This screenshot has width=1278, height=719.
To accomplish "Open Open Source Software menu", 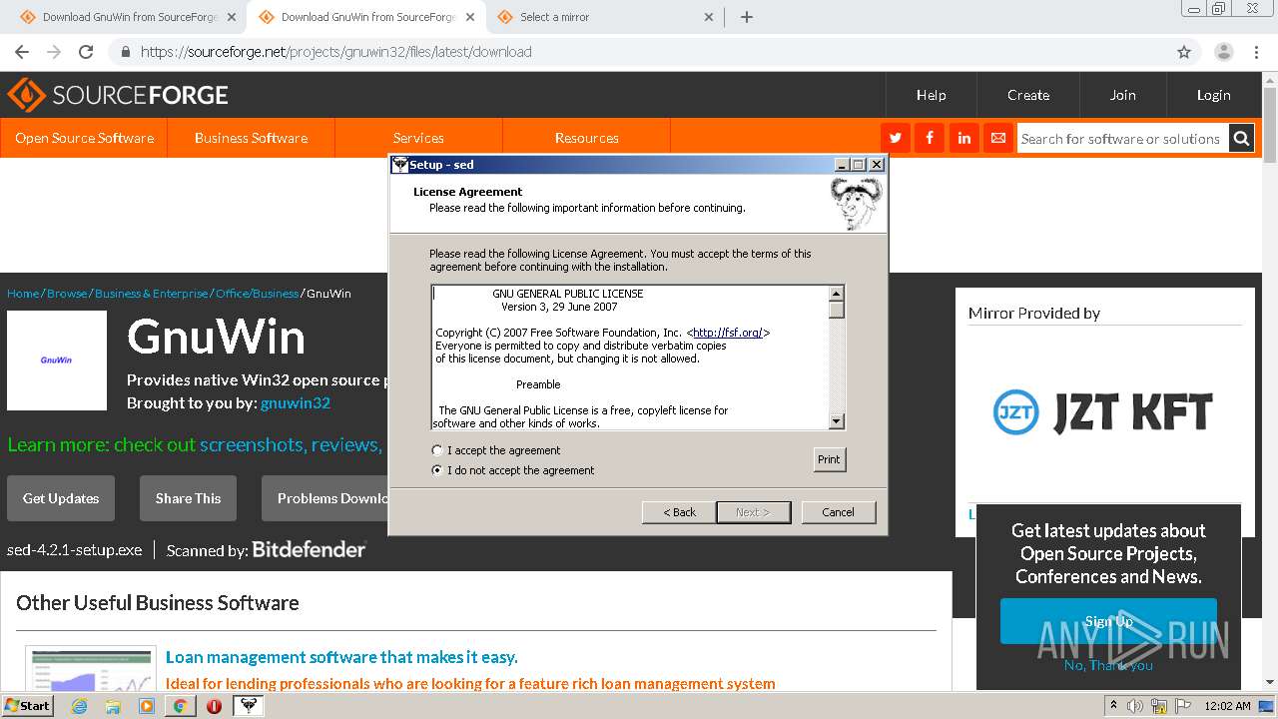I will click(84, 138).
